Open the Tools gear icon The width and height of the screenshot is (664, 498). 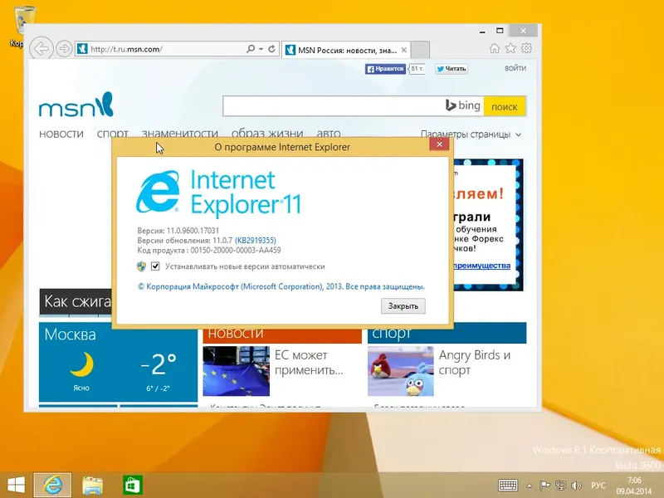point(526,48)
